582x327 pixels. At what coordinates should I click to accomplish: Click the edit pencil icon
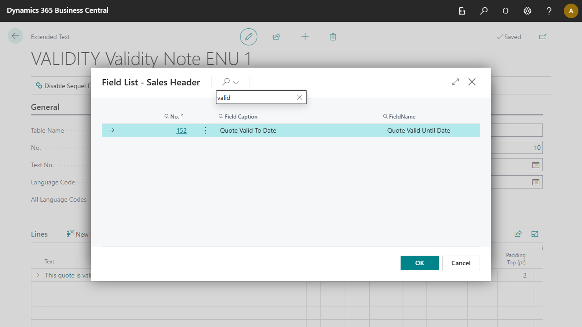point(249,37)
